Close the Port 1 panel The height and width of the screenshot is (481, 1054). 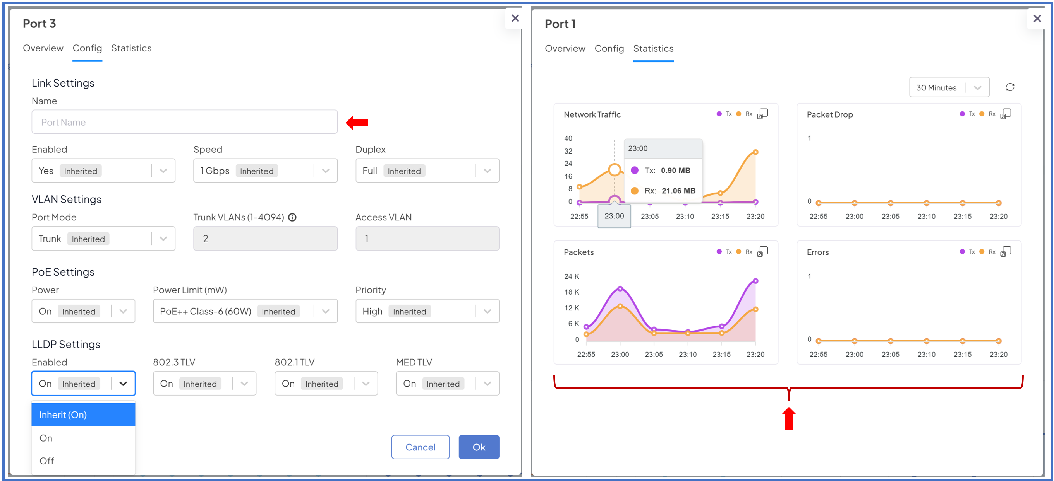(1037, 19)
